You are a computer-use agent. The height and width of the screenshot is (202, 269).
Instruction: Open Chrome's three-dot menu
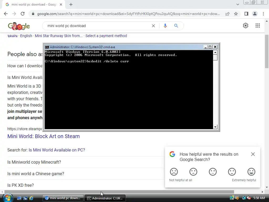click(263, 14)
